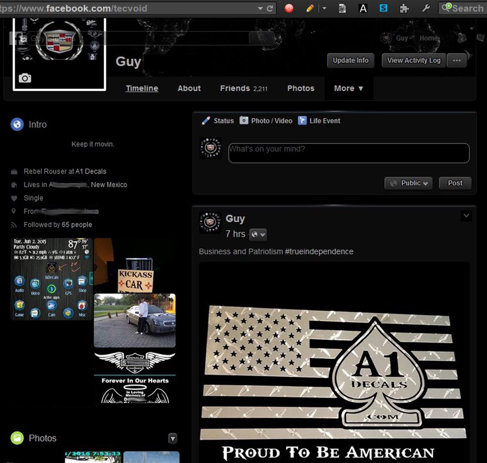Viewport: 487px width, 463px height.
Task: Click the browser Search box
Action: 463,9
